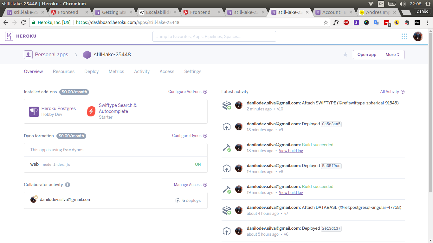The height and width of the screenshot is (243, 433).
Task: Switch to the Escalabilidade Wikipedia browser tab
Action: point(158,12)
